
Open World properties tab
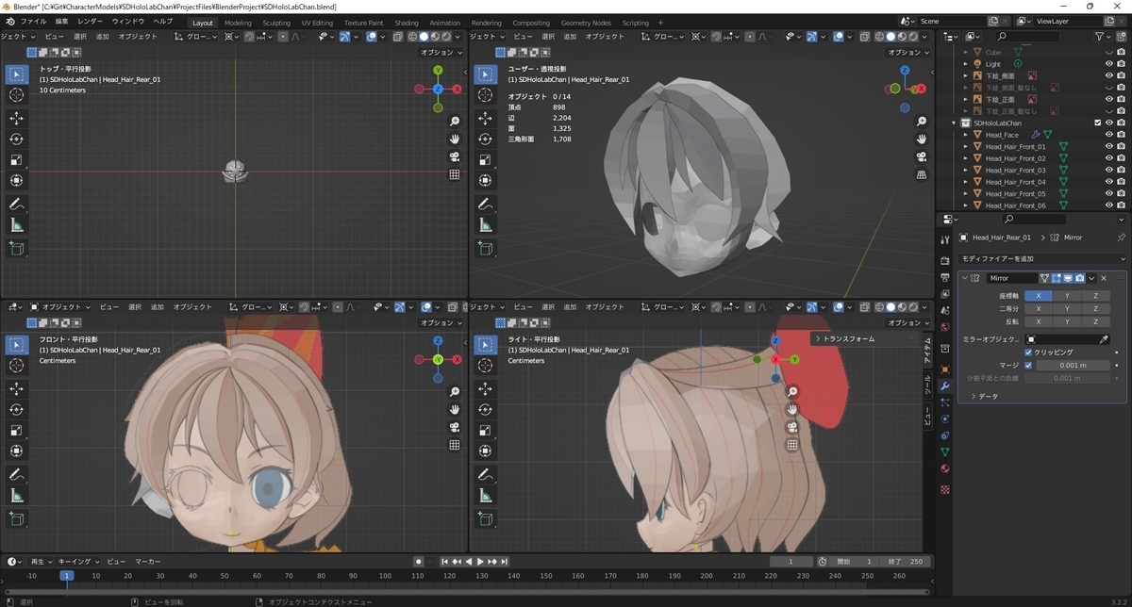click(x=945, y=327)
